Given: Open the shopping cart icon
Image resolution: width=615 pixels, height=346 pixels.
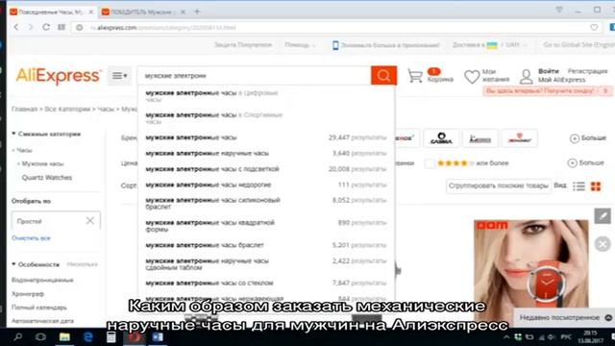Looking at the screenshot, I should (415, 76).
